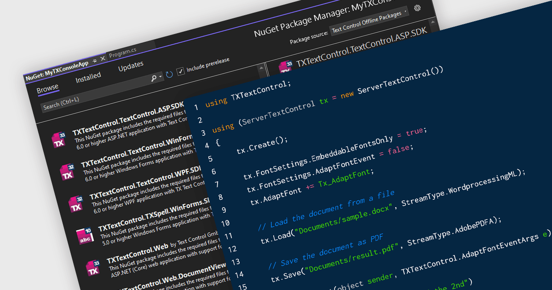The width and height of the screenshot is (552, 290).
Task: Expand search options dropdown arrow
Action: pos(161,77)
